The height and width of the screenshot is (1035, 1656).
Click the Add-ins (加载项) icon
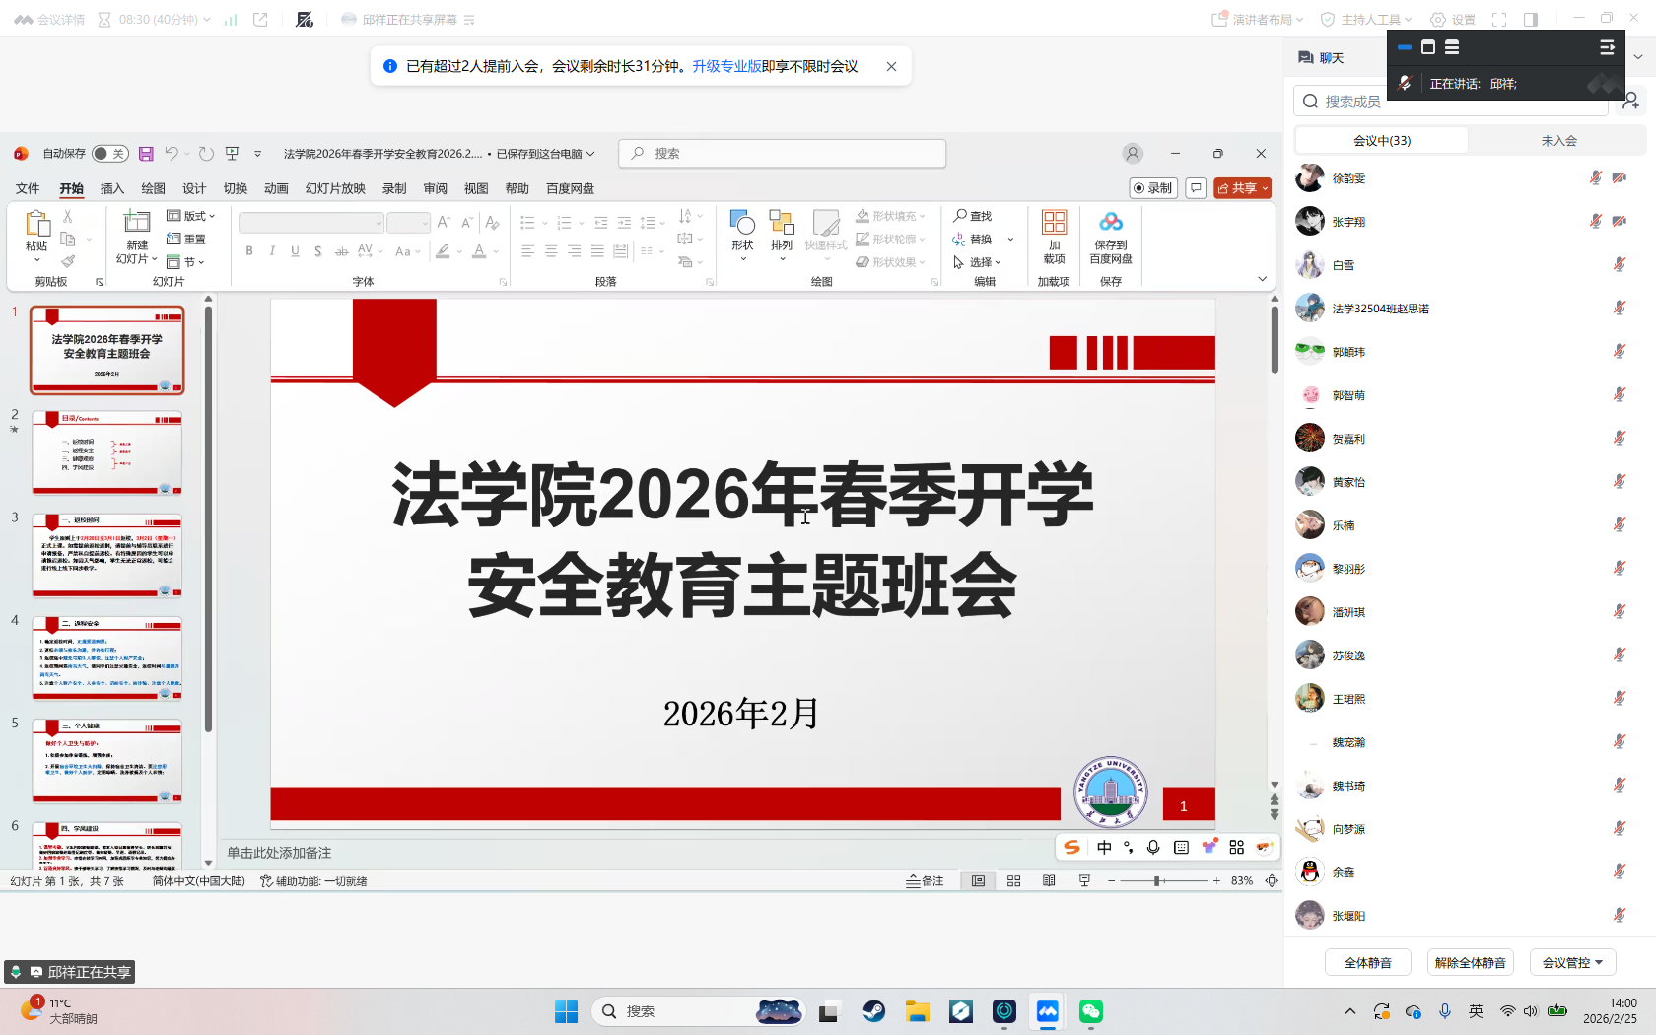click(1054, 224)
